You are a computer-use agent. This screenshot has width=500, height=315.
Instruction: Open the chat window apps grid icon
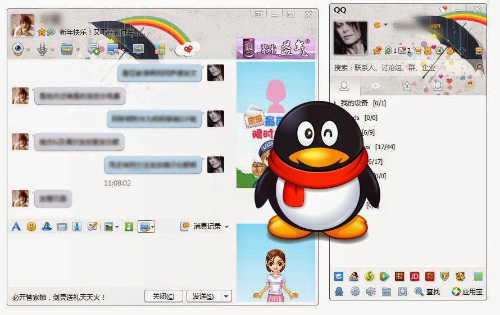tap(160, 49)
